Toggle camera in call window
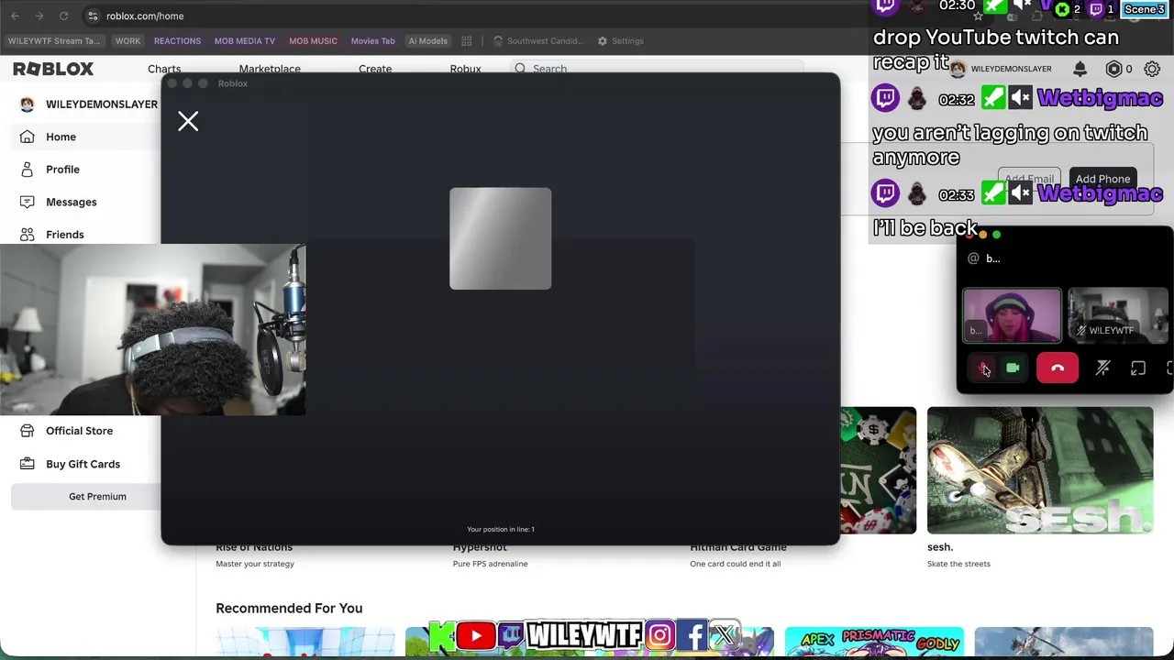The height and width of the screenshot is (660, 1174). click(x=1013, y=368)
